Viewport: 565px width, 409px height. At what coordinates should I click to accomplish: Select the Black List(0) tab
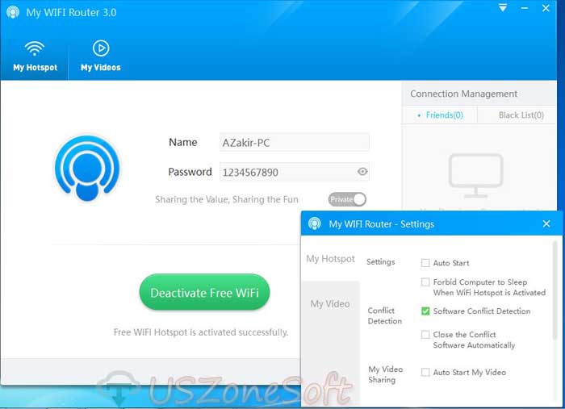click(x=521, y=115)
